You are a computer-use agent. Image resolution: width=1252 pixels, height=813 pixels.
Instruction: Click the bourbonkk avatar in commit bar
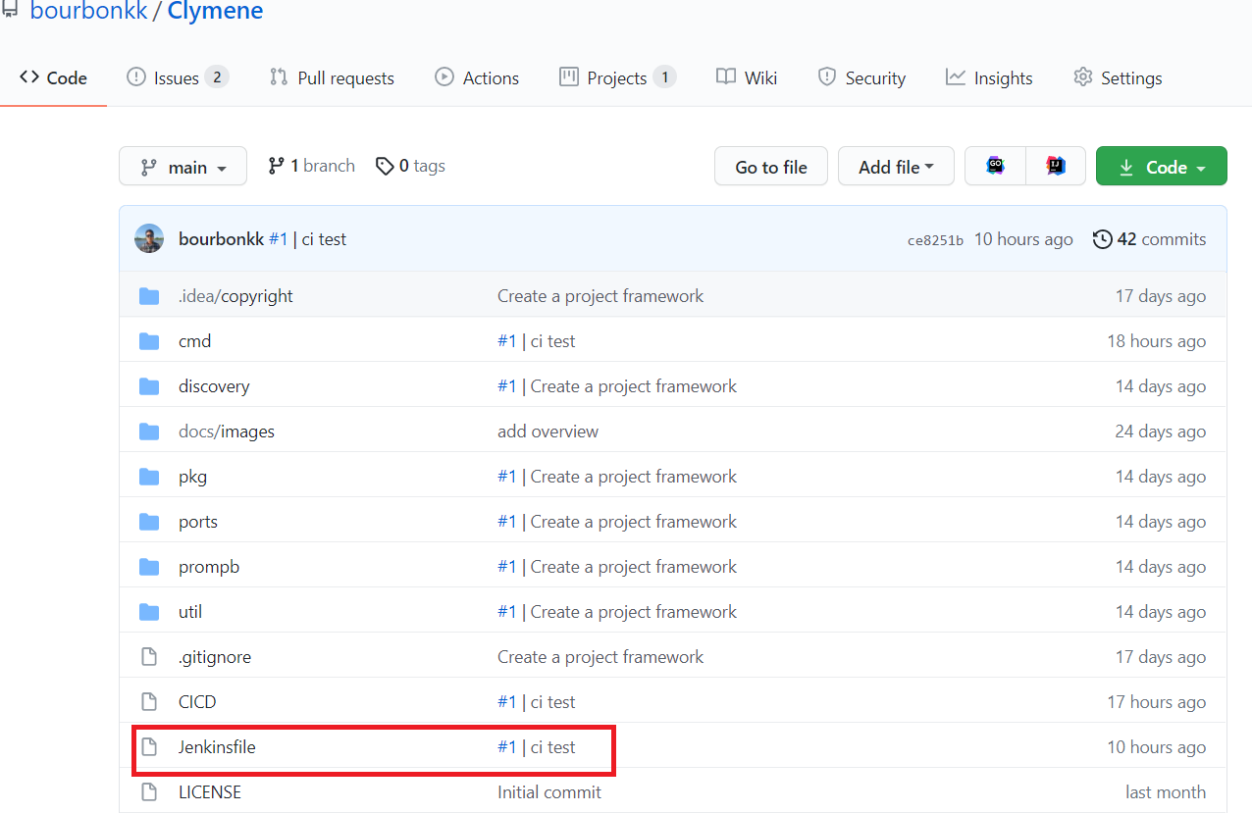(x=149, y=239)
